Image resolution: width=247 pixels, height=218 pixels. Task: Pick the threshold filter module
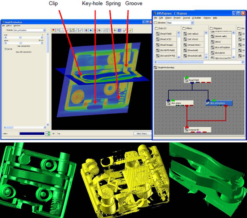(x=194, y=50)
